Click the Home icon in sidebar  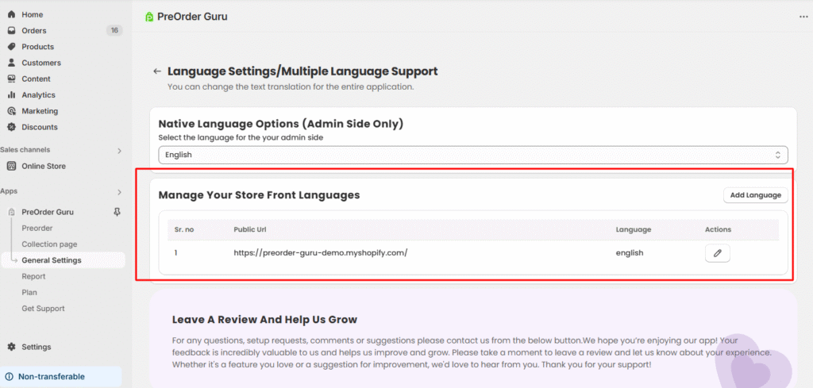(x=12, y=14)
